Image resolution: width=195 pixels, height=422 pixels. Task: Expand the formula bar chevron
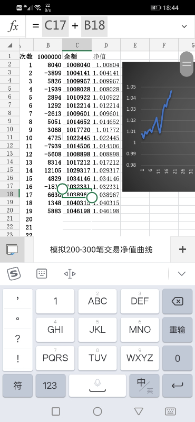point(184,26)
